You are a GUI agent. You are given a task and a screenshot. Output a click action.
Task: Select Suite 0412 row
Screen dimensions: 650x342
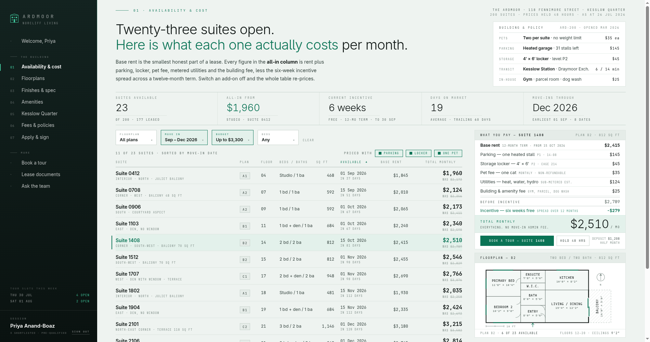[289, 175]
